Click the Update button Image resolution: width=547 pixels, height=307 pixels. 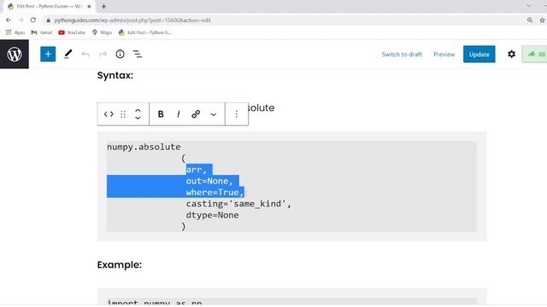pyautogui.click(x=479, y=55)
